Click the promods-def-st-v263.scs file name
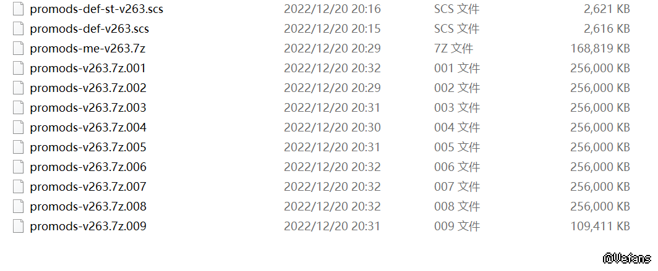 pos(96,10)
